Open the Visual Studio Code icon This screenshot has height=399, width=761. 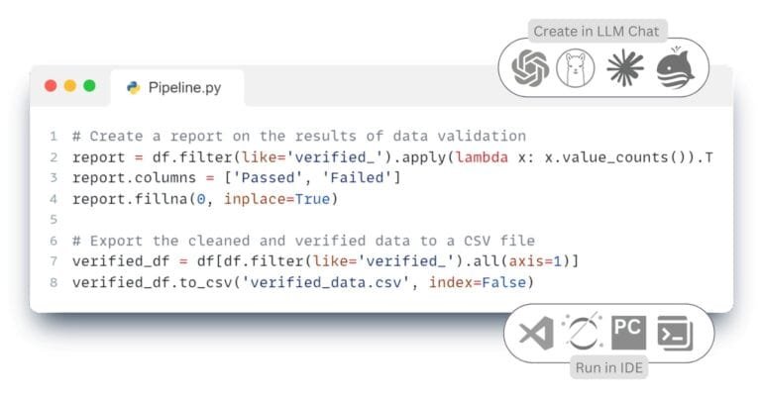tap(536, 333)
